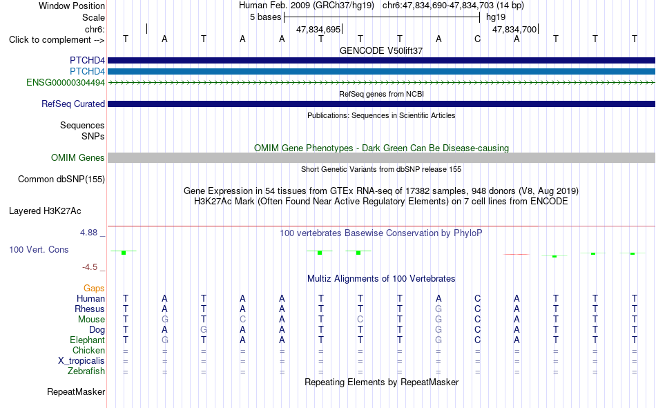Click the 4.88 PhyloP upper scale value
Screen dimensions: 656x408
(x=88, y=232)
